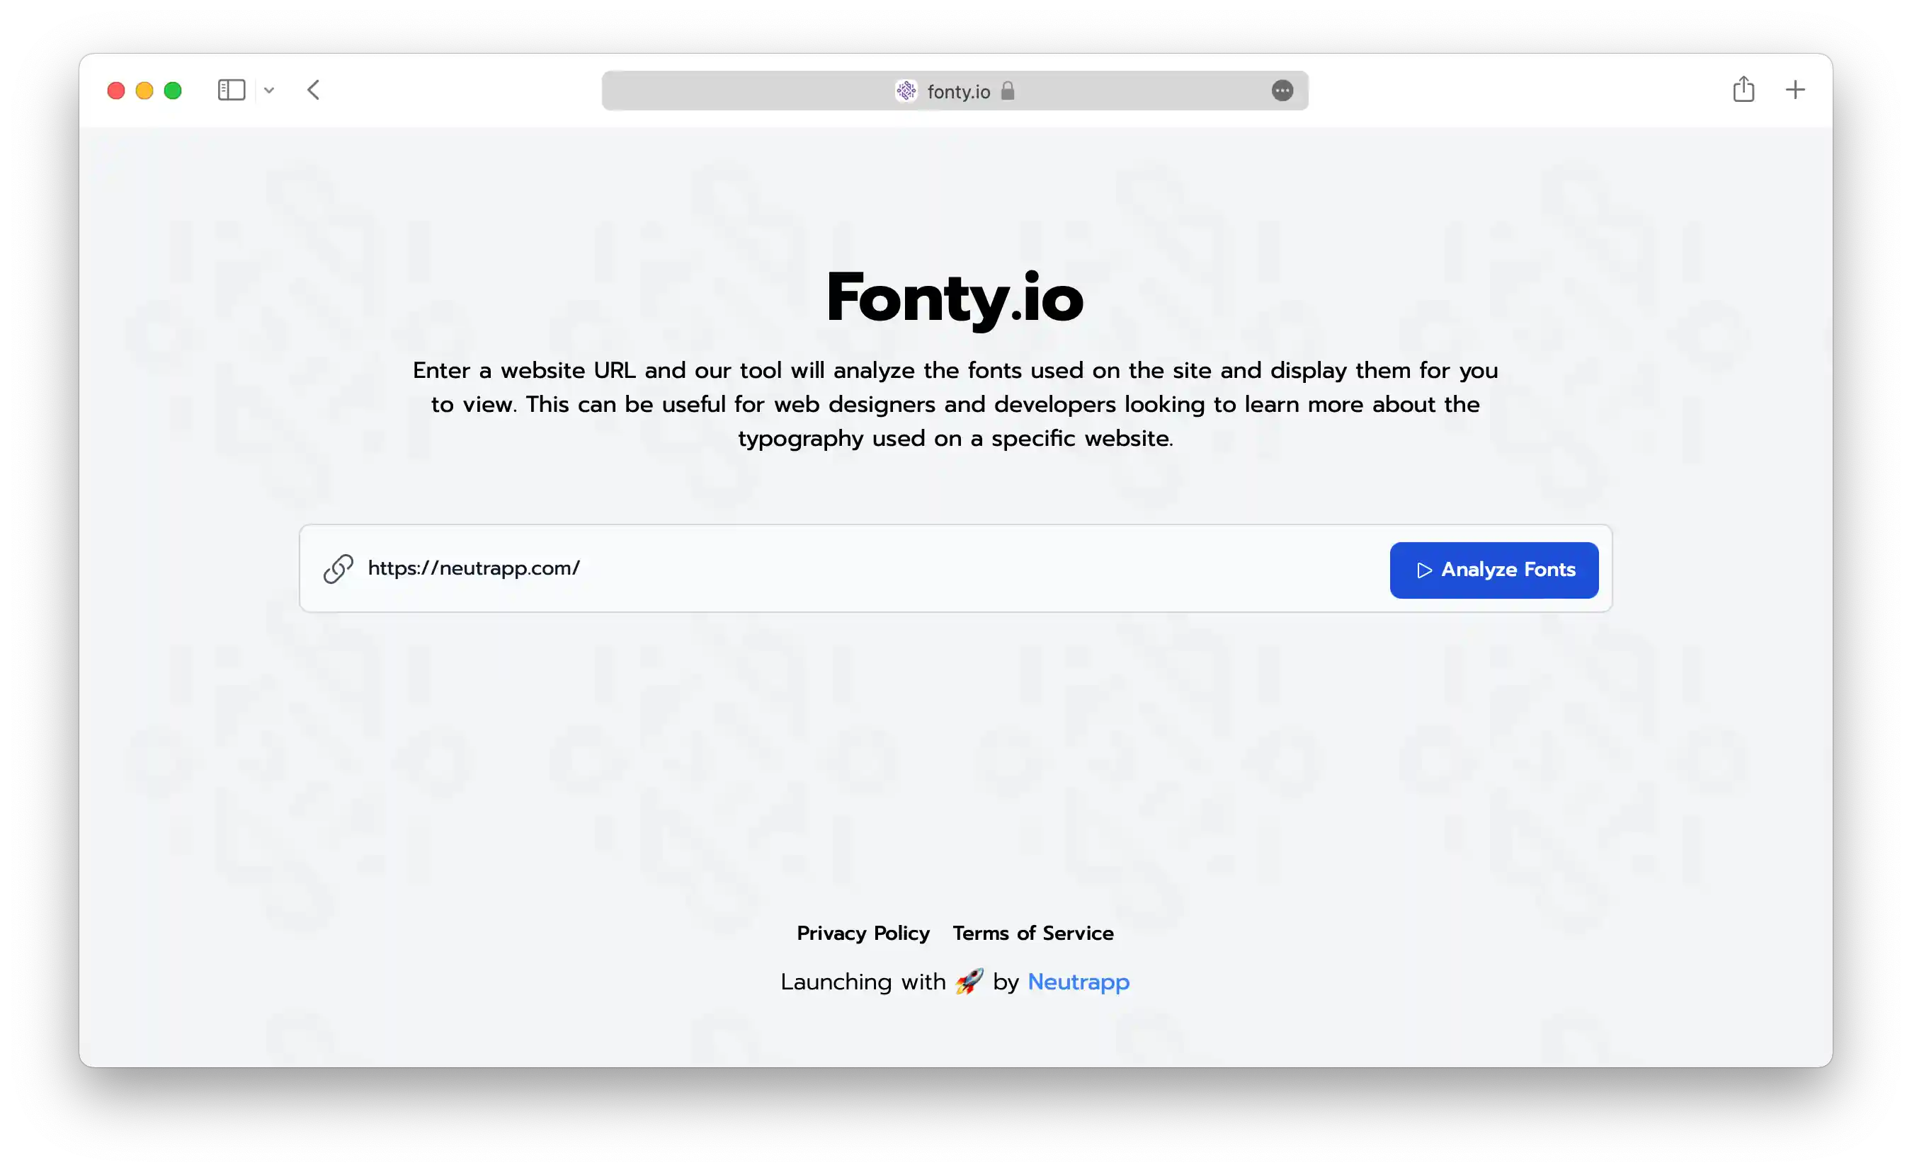The width and height of the screenshot is (1912, 1172).
Task: Open the tab overview chevron next to sidebar icon
Action: tap(269, 91)
